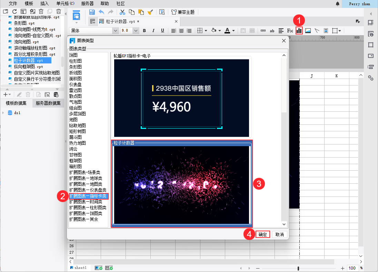Click the Format painter brush icon
The width and height of the screenshot is (378, 272).
tap(150, 12)
